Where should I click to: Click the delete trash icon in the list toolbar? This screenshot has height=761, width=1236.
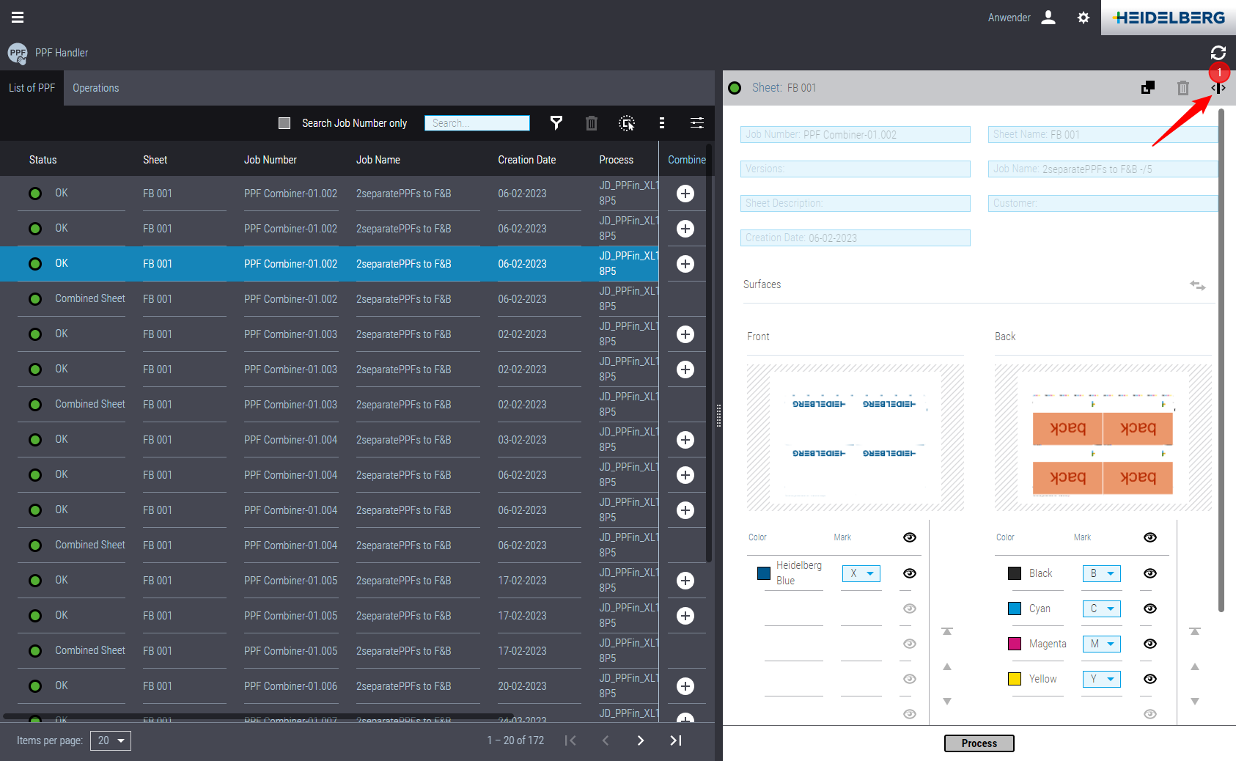point(592,123)
